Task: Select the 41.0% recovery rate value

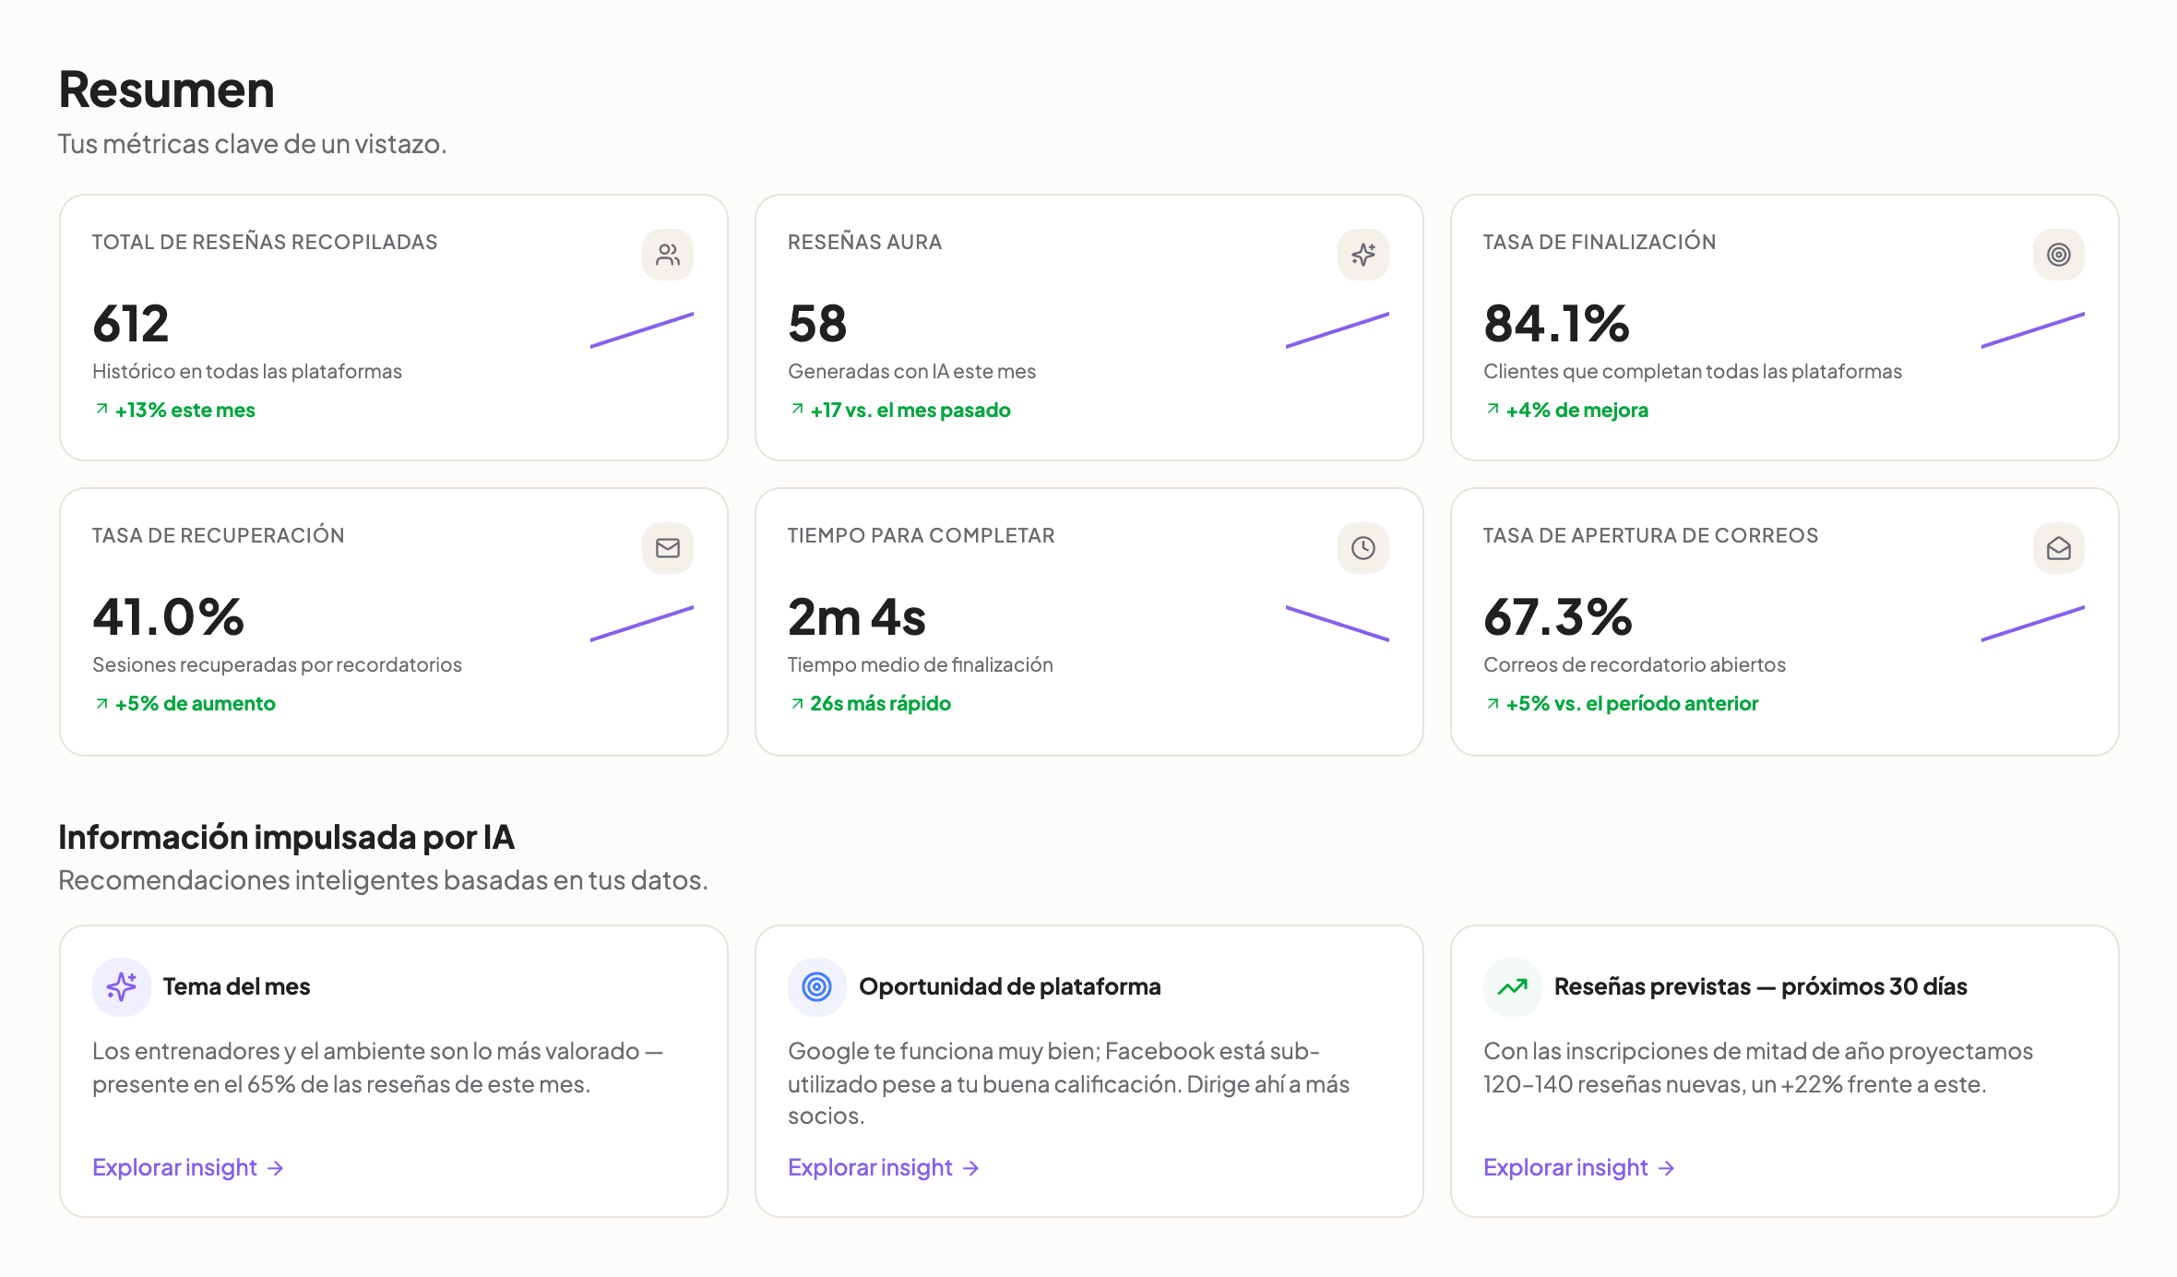Action: point(168,616)
